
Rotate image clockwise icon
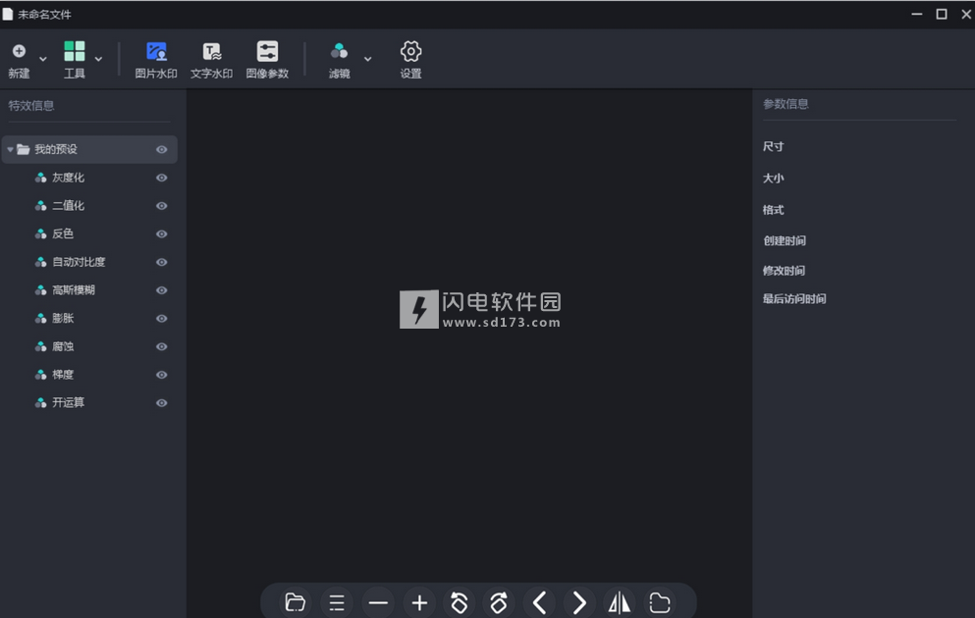[x=499, y=602]
